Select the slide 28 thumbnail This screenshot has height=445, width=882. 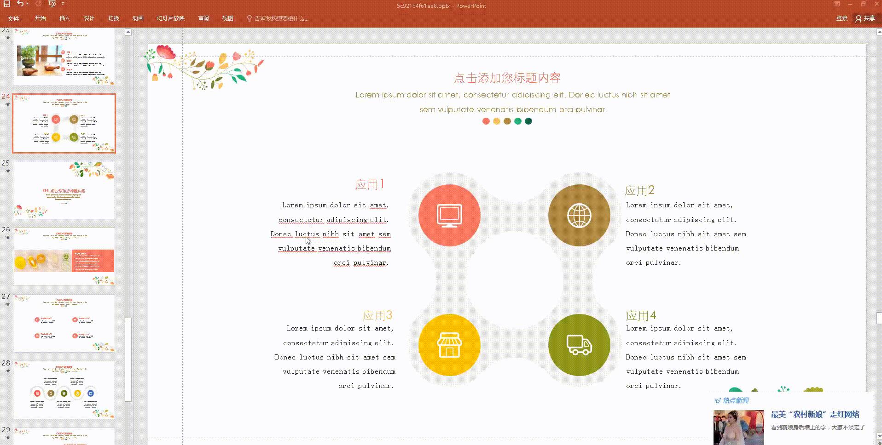point(64,390)
